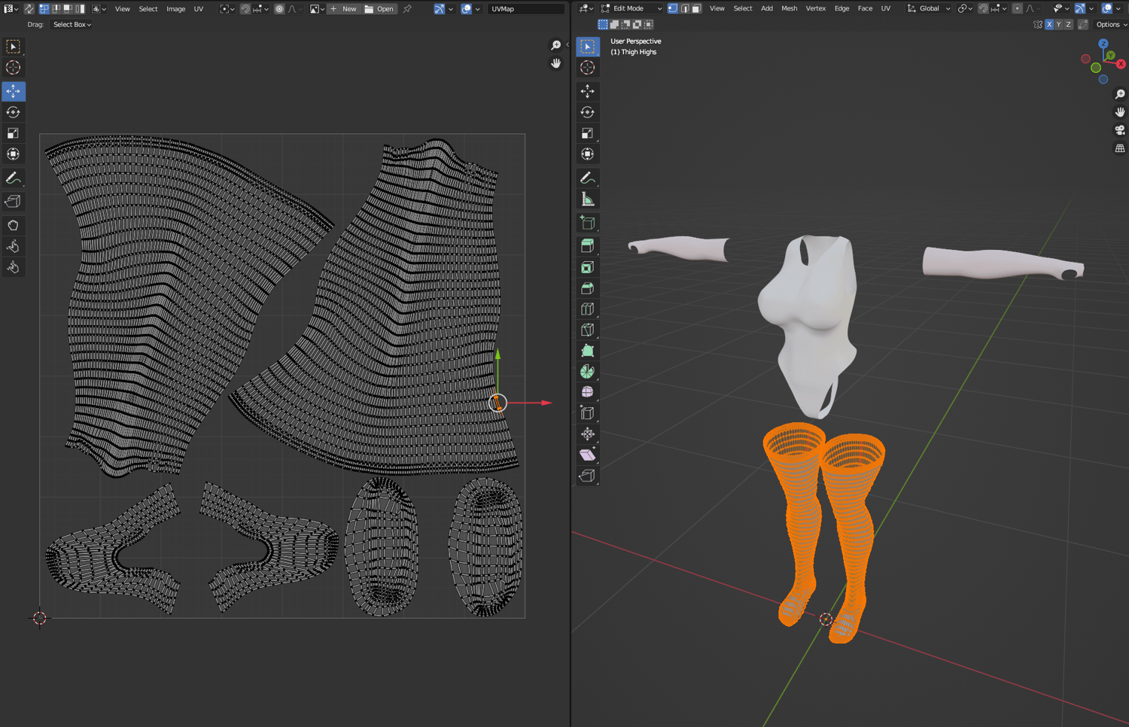
Task: Select the Annotate tool in UV editor
Action: click(x=13, y=178)
